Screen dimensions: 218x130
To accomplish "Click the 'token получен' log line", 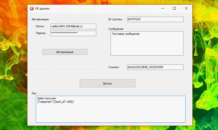I will (46, 98).
